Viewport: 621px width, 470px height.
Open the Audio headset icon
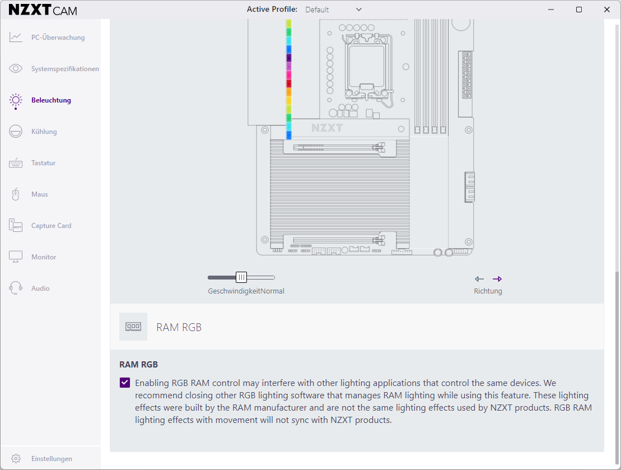pos(16,288)
